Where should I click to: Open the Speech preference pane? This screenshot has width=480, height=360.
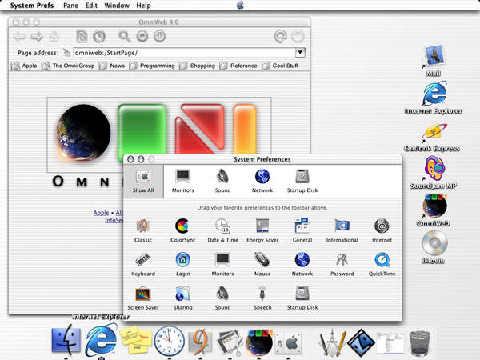(262, 294)
